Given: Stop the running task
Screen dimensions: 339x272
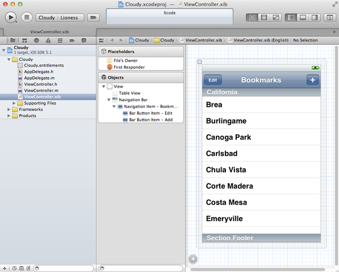Looking at the screenshot, I should (x=27, y=18).
